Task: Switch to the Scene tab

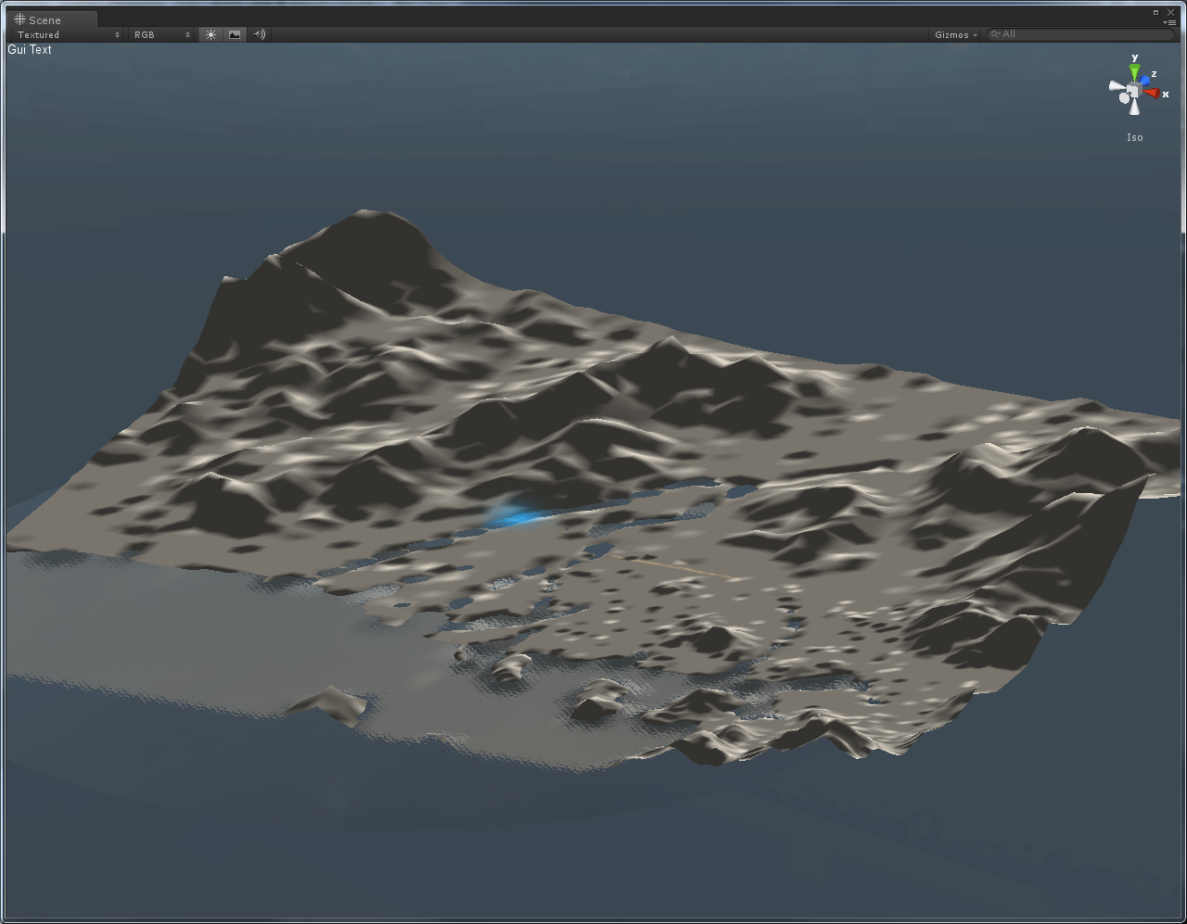Action: pos(50,19)
